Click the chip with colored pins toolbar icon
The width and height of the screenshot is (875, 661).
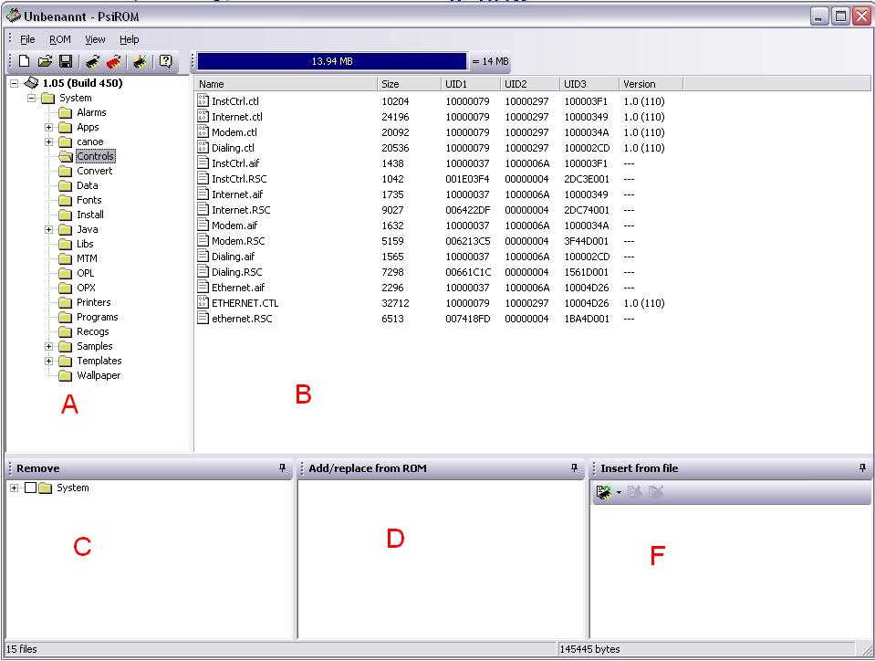point(141,61)
